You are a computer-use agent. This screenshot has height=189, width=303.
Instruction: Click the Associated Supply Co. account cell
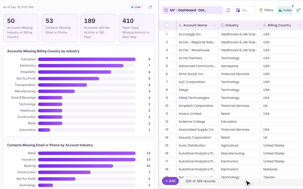[197, 129]
